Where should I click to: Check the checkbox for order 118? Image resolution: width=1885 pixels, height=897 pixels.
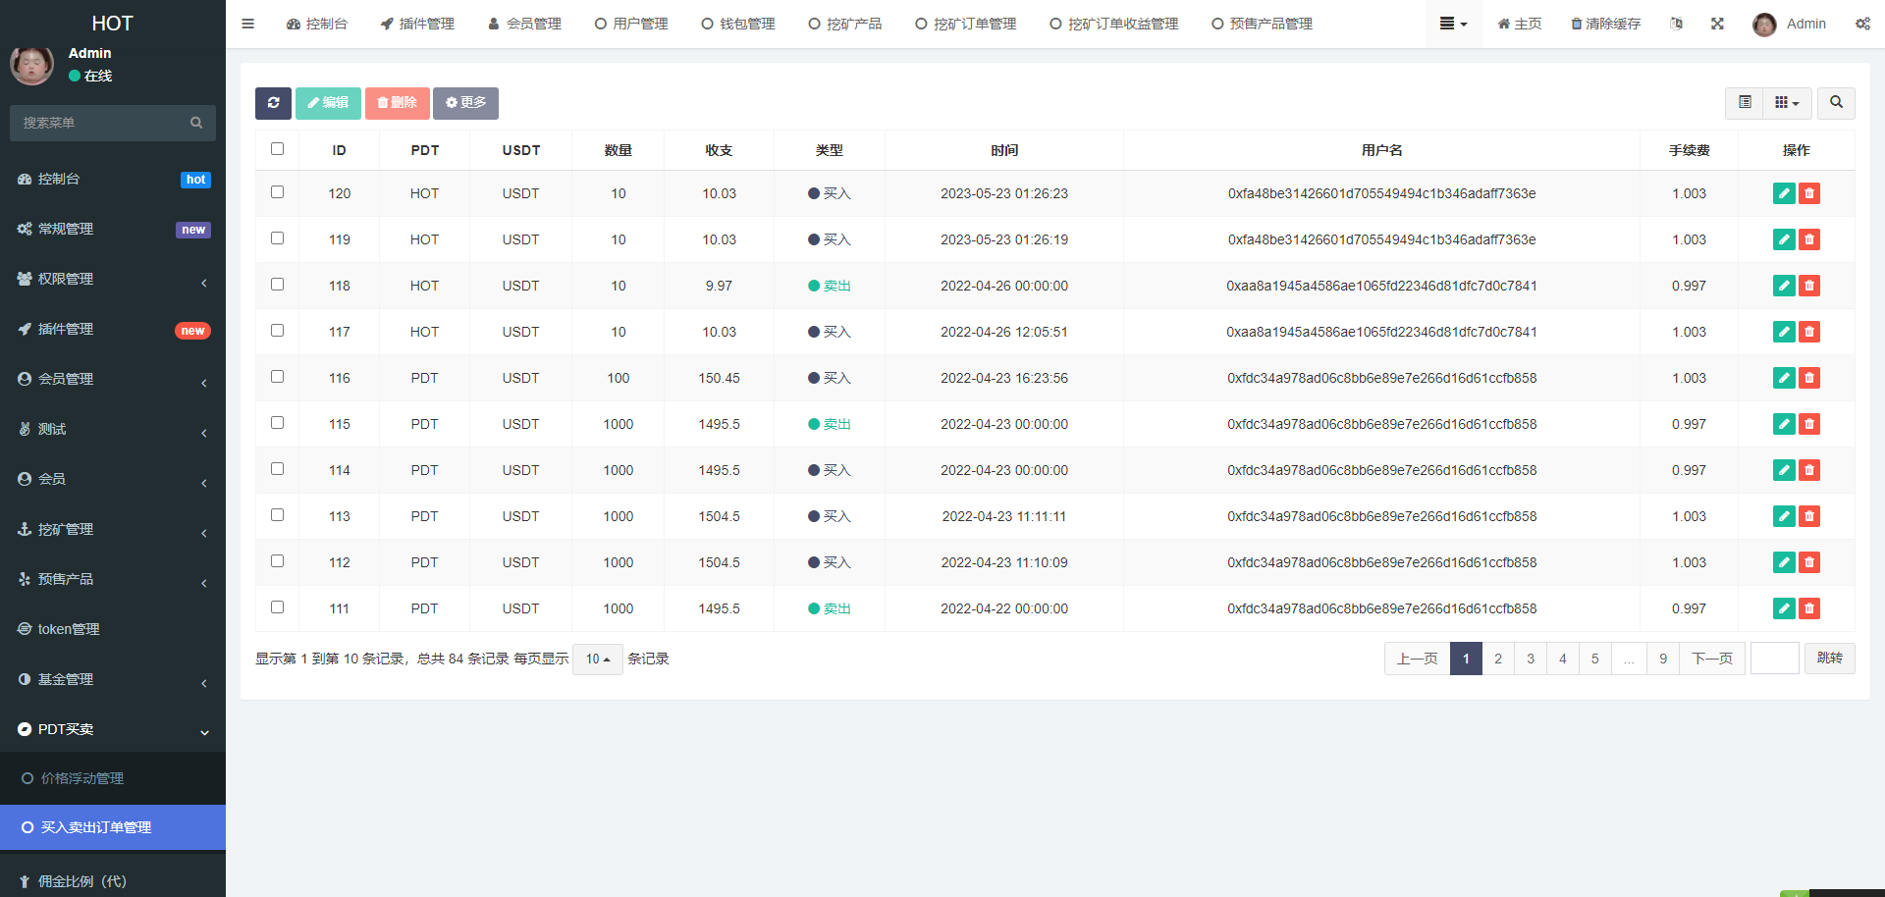click(x=277, y=285)
